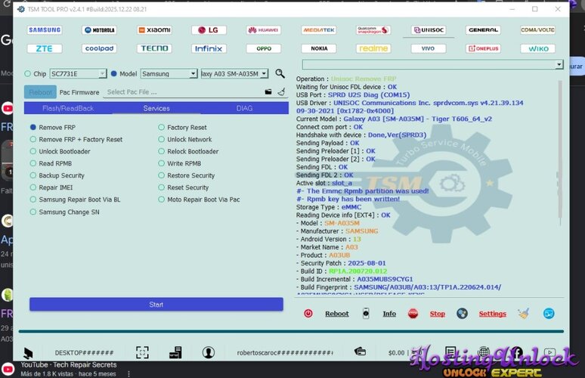Select the Chip radio button

click(x=28, y=74)
